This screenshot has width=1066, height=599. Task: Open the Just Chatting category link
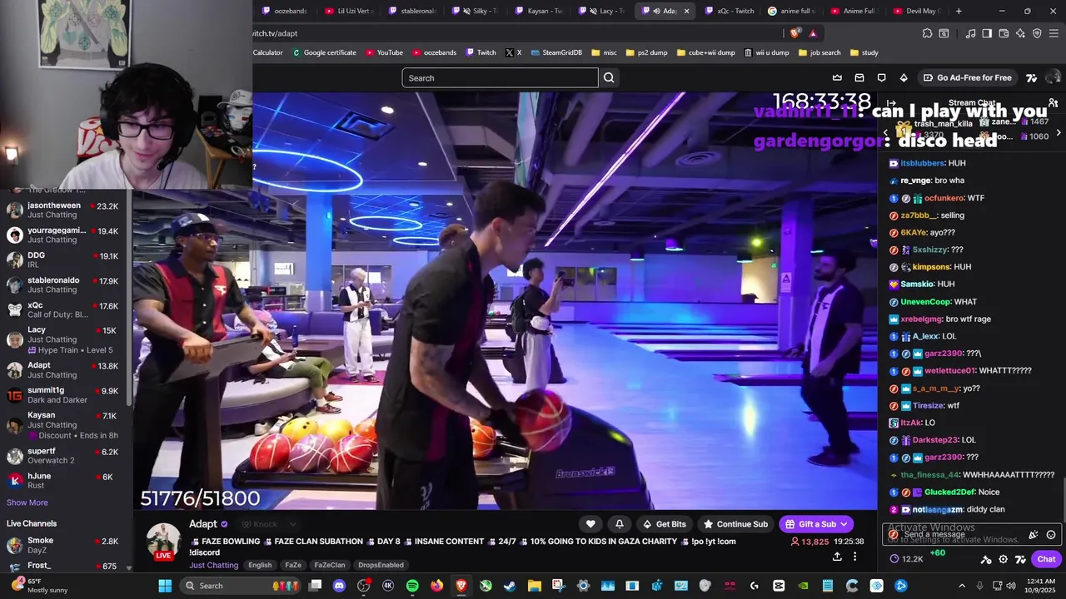[214, 565]
